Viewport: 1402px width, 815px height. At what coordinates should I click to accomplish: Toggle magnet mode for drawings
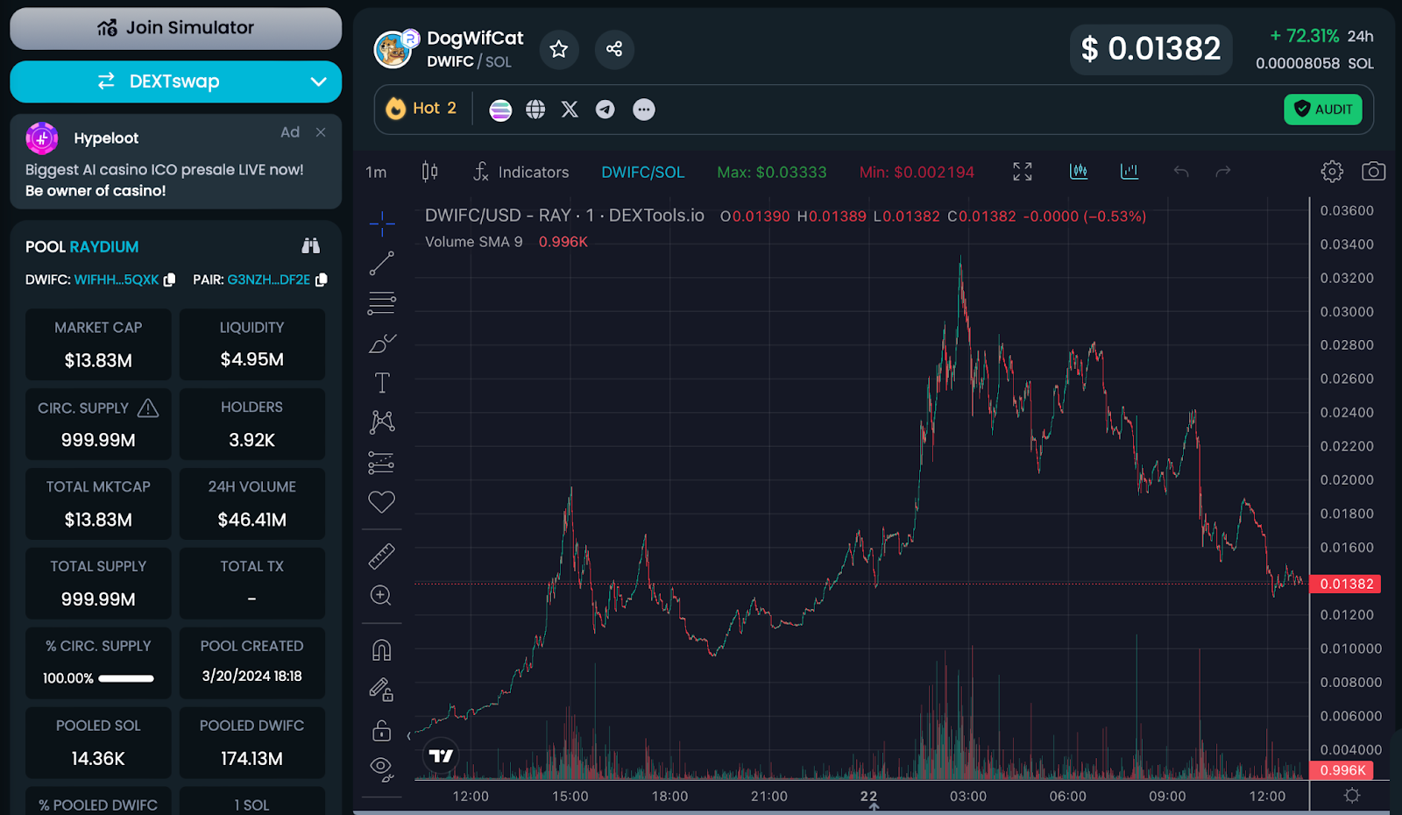click(x=382, y=650)
